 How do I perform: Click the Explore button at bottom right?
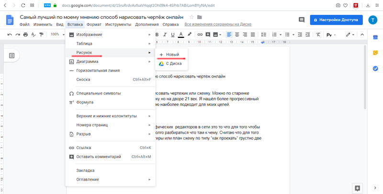click(357, 188)
